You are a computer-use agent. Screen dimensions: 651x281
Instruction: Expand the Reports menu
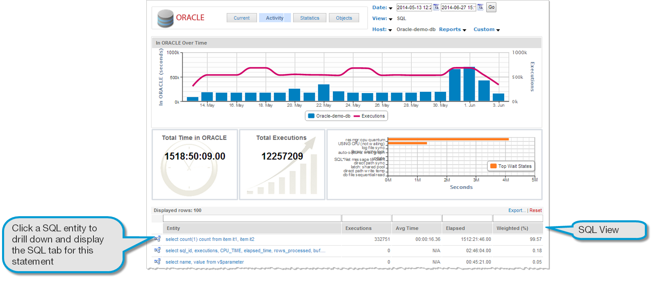[x=453, y=30]
